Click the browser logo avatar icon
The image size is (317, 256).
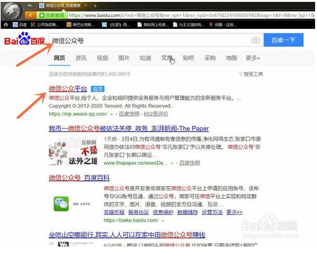[x=12, y=11]
